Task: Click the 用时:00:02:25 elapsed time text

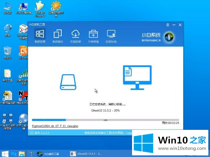Action: coord(171,123)
